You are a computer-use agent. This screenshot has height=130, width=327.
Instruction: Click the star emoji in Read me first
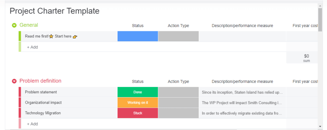(51, 36)
